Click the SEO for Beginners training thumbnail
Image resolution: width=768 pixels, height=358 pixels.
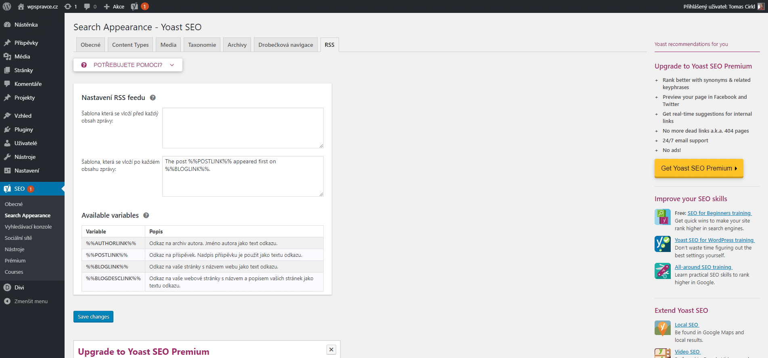663,217
